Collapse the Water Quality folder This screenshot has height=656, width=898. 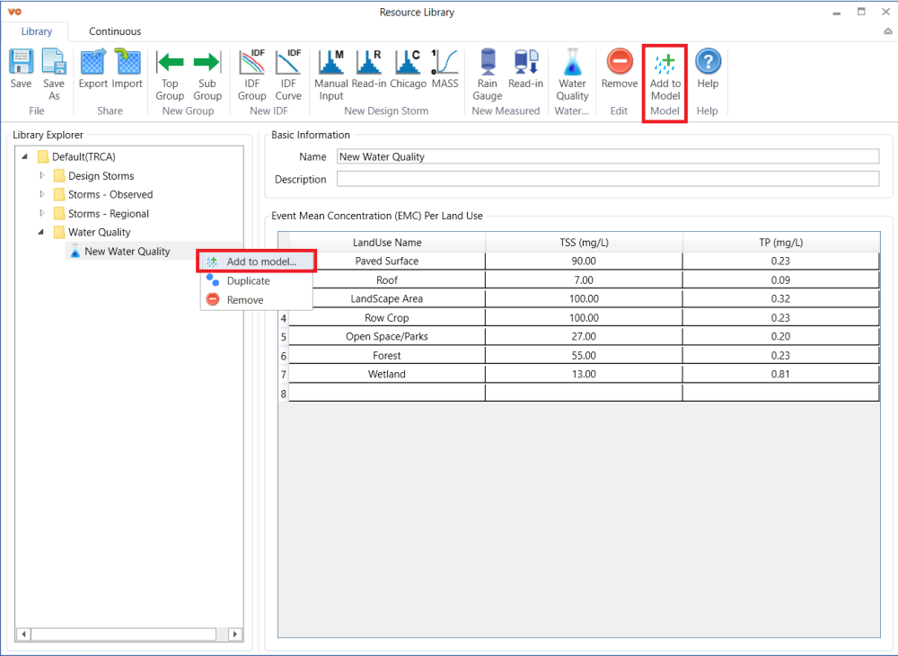(x=42, y=233)
